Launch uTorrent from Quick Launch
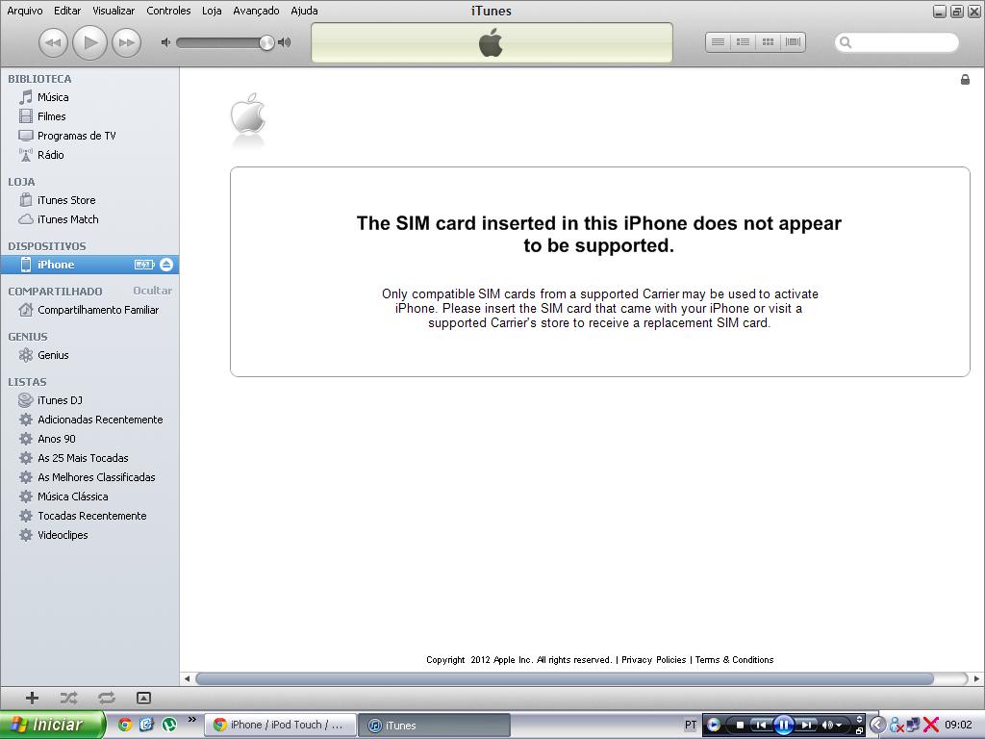 pyautogui.click(x=169, y=725)
